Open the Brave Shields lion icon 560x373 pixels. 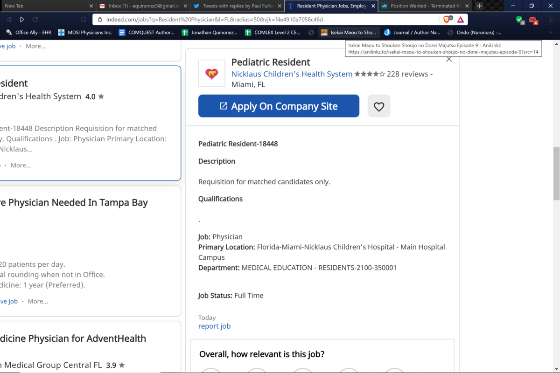pos(447,20)
